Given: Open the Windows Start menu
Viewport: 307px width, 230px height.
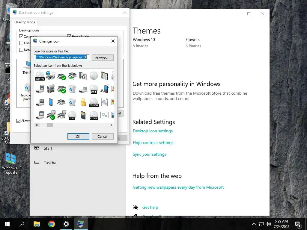Looking at the screenshot, I should pyautogui.click(x=7, y=224).
